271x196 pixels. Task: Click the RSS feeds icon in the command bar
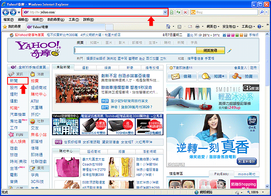tap(179, 26)
